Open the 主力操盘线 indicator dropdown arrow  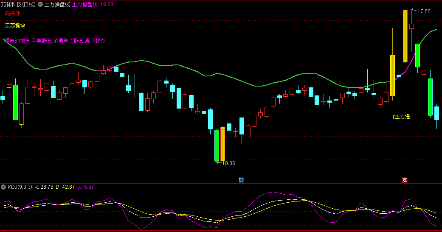(40, 5)
